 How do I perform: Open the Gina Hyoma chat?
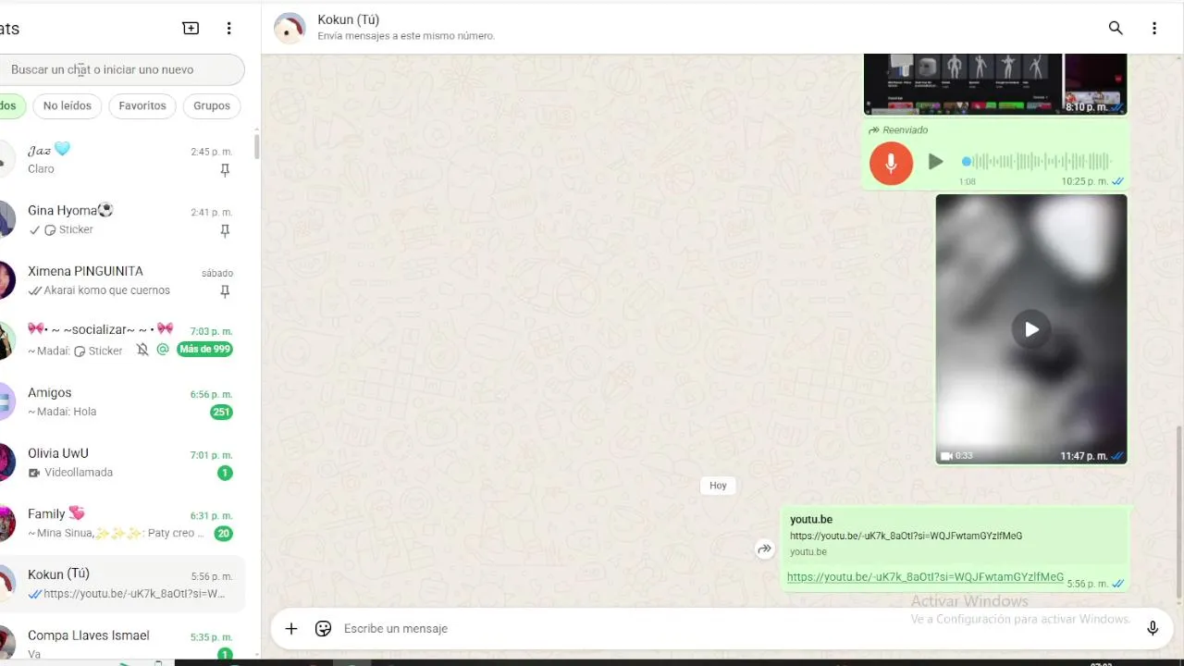click(x=123, y=220)
